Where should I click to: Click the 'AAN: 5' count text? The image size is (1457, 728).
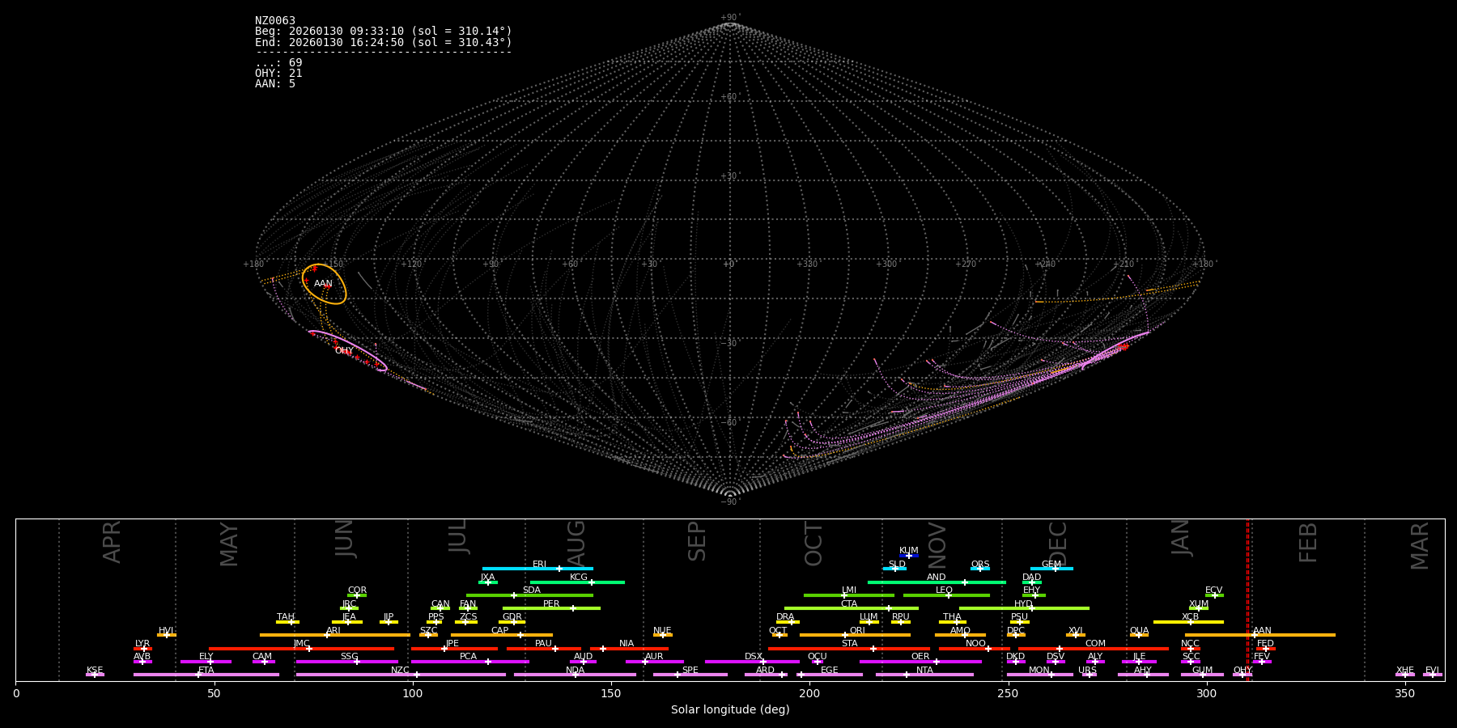point(275,84)
